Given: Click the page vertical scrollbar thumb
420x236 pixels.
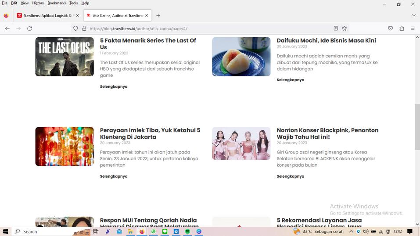Looking at the screenshot, I should pyautogui.click(x=417, y=127).
